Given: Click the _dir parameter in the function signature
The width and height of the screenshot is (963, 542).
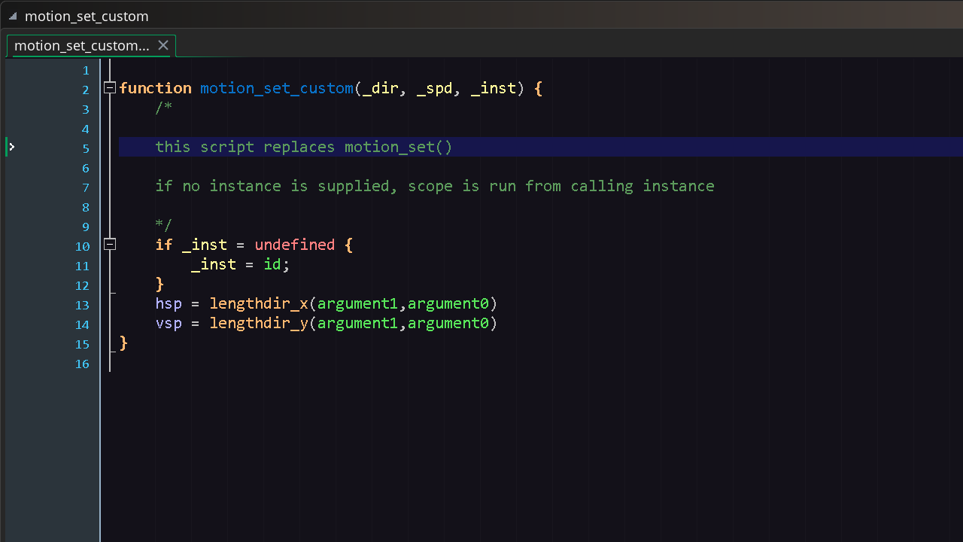Looking at the screenshot, I should click(379, 88).
